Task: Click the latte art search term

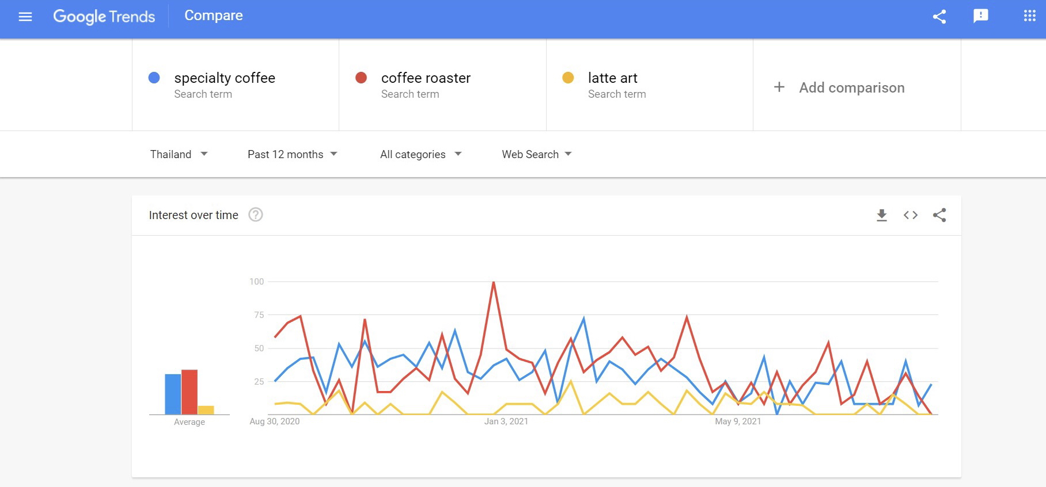Action: point(612,78)
